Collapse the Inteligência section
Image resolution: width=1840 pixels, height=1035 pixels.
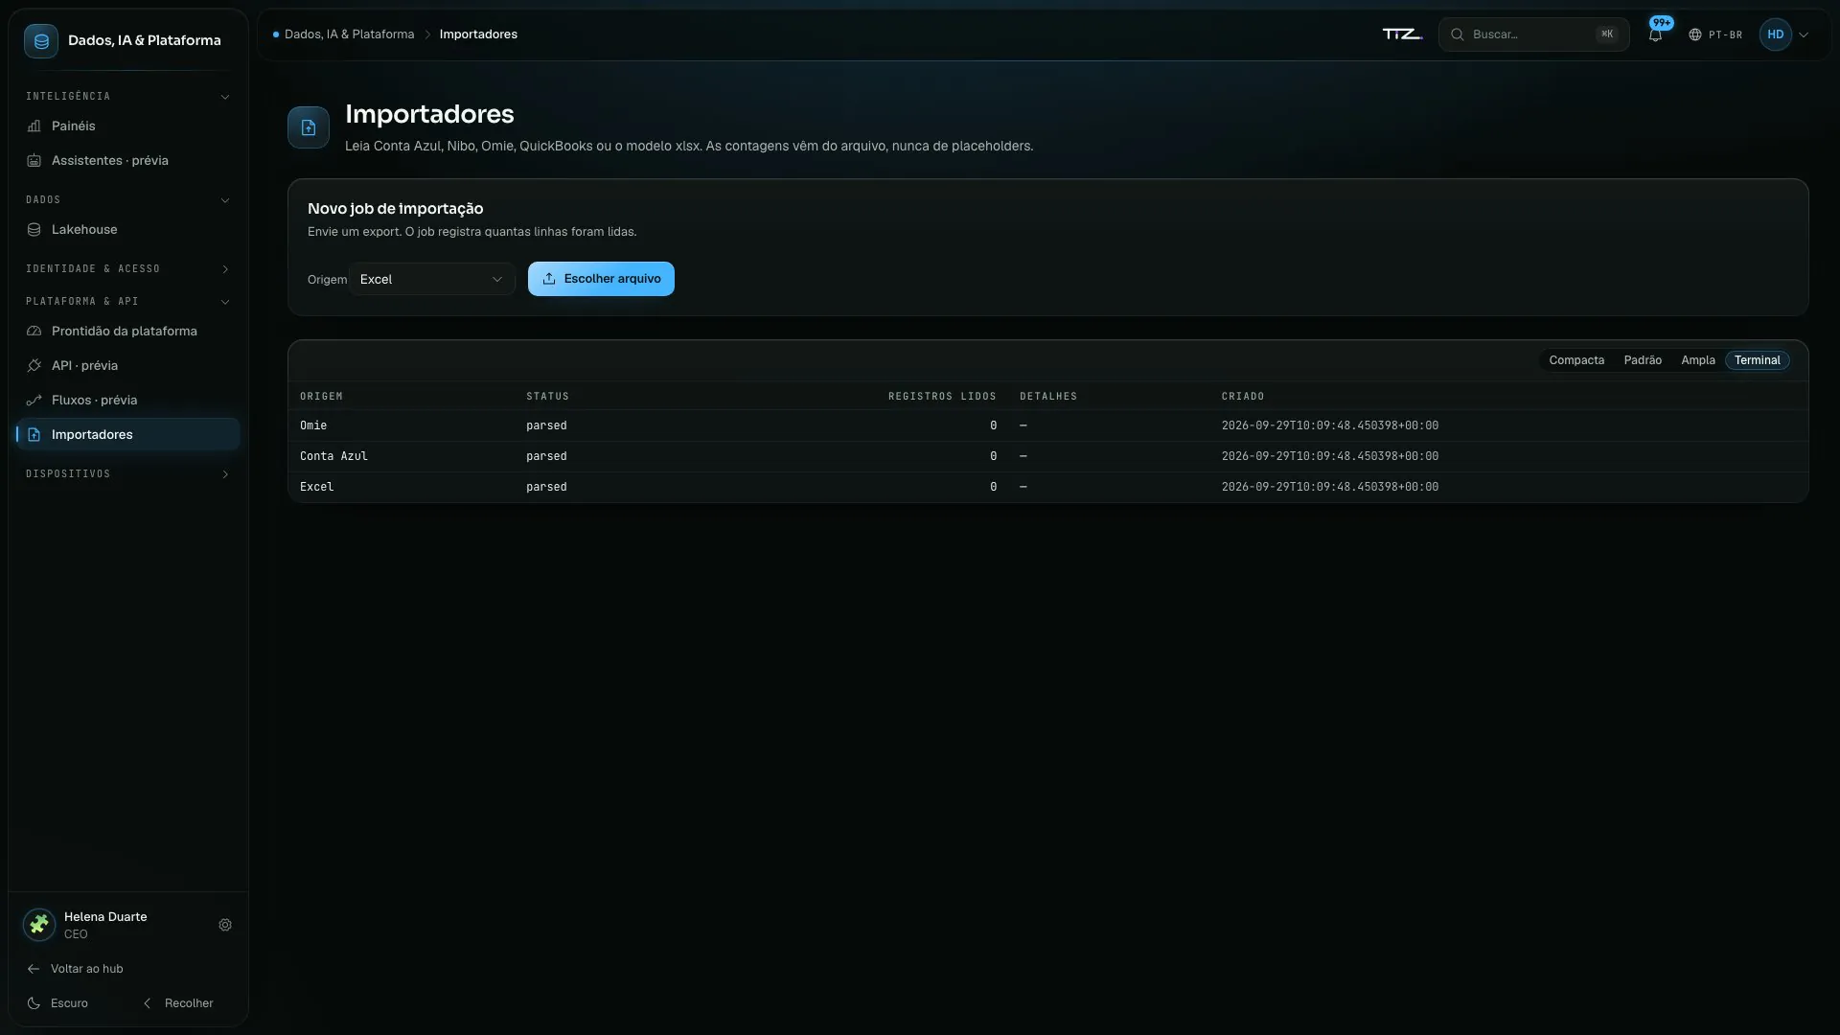pyautogui.click(x=128, y=97)
